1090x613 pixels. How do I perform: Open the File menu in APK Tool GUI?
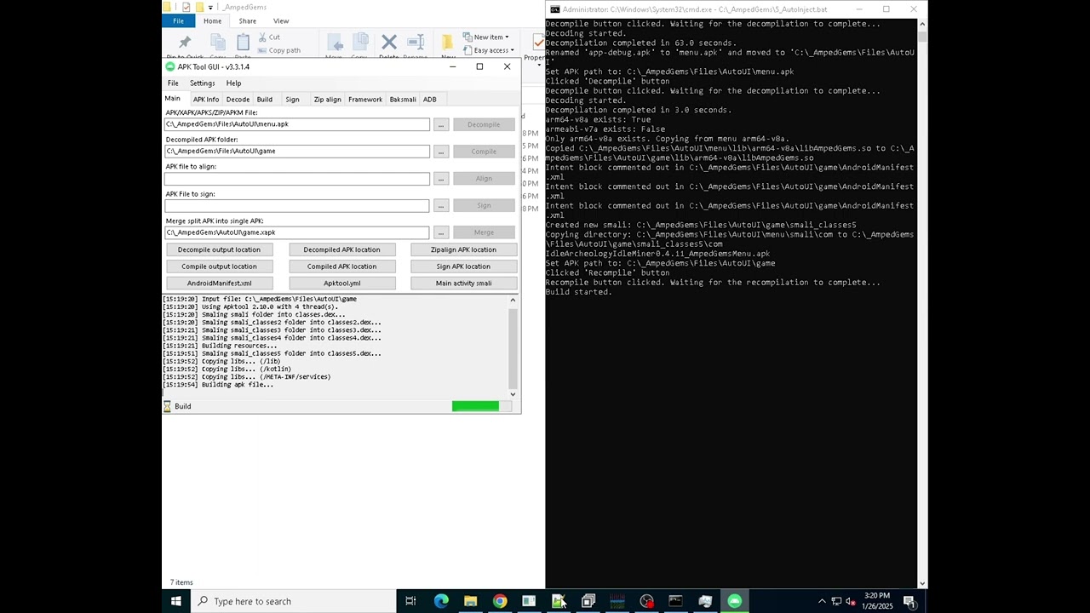pyautogui.click(x=173, y=83)
